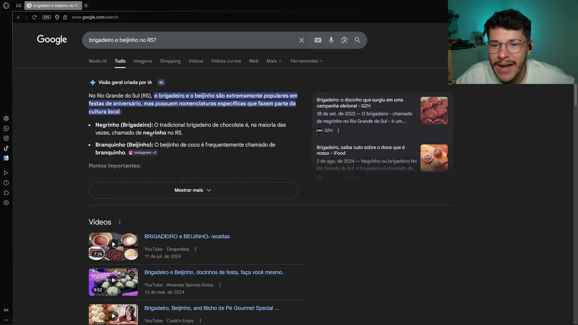This screenshot has width=578, height=325.
Task: Open Bicho de Pé Gourmet Special video
Action: [212, 308]
